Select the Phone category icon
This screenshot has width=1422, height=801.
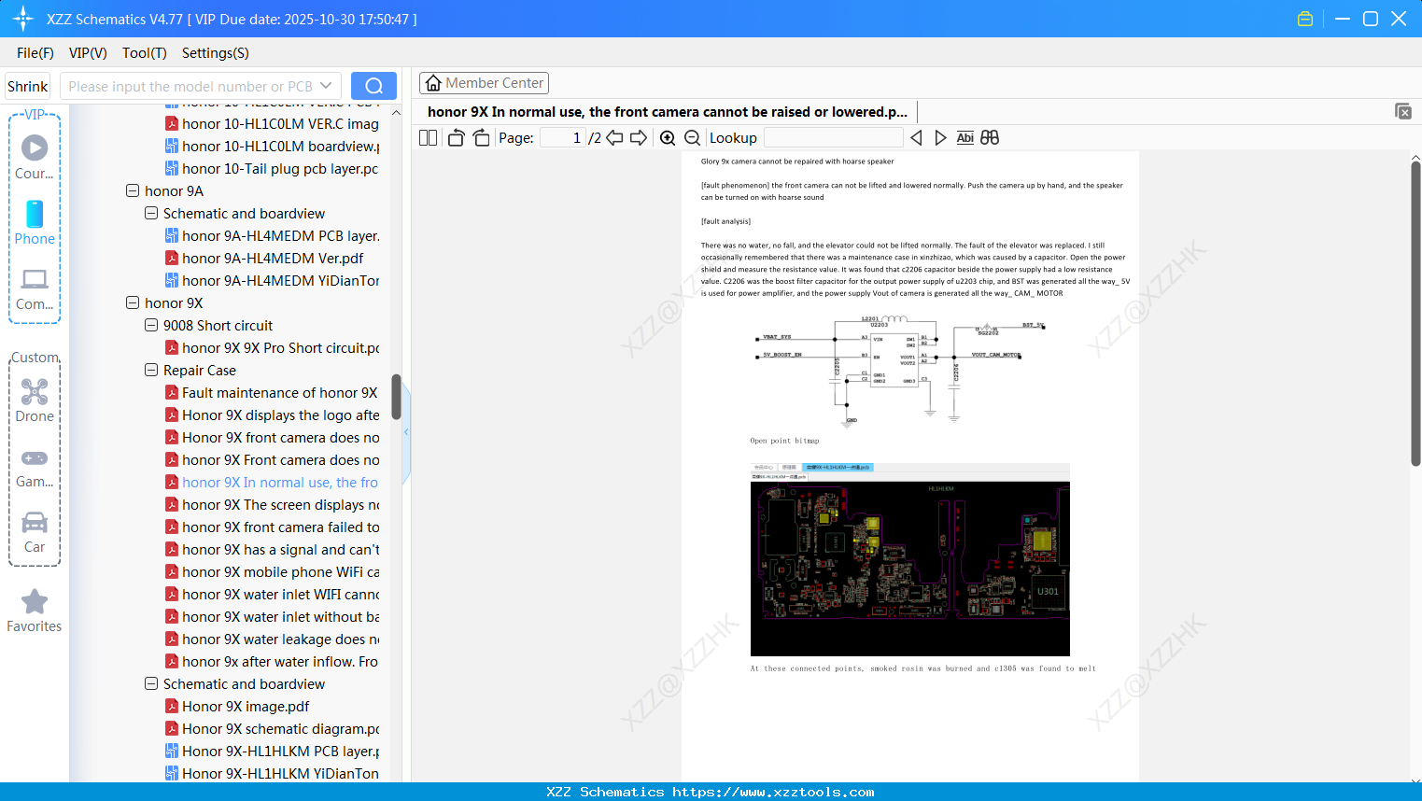click(35, 223)
